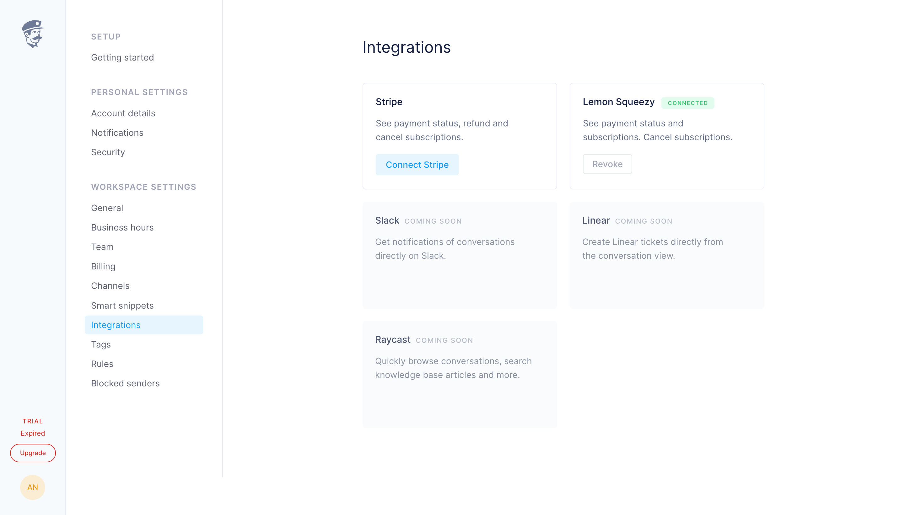Click the highlighted Integrations menu item
Screen dimensions: 904x515
(x=116, y=325)
